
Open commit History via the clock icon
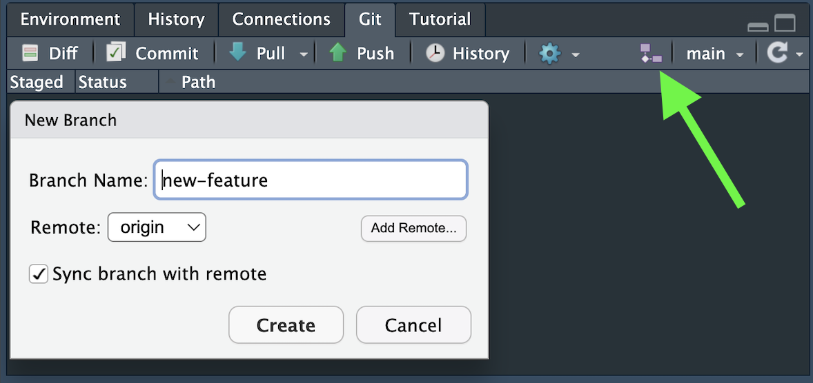(x=435, y=53)
